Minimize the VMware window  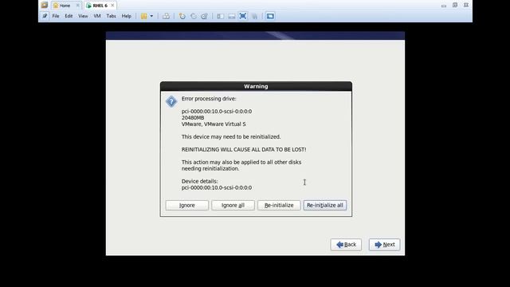coord(444,6)
